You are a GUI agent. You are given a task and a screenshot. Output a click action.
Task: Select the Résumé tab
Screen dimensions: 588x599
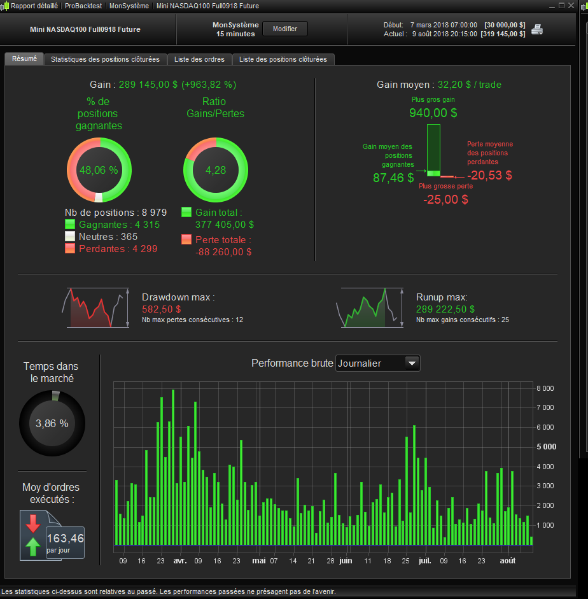click(24, 59)
